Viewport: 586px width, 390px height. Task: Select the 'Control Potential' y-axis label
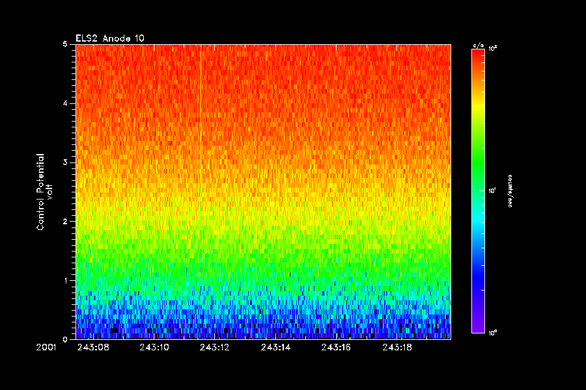(x=40, y=192)
